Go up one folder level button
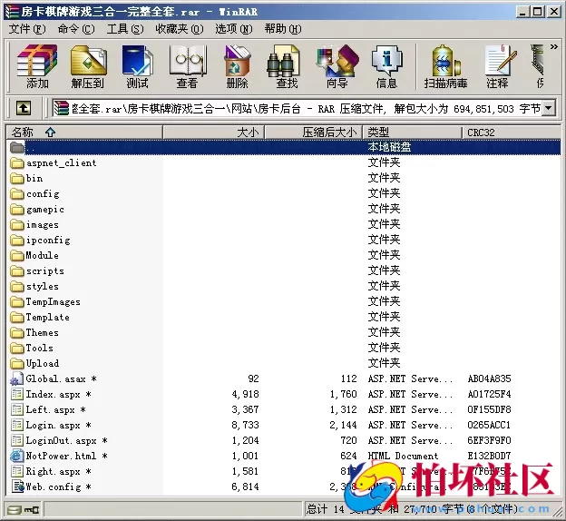Image resolution: width=566 pixels, height=521 pixels. click(24, 108)
